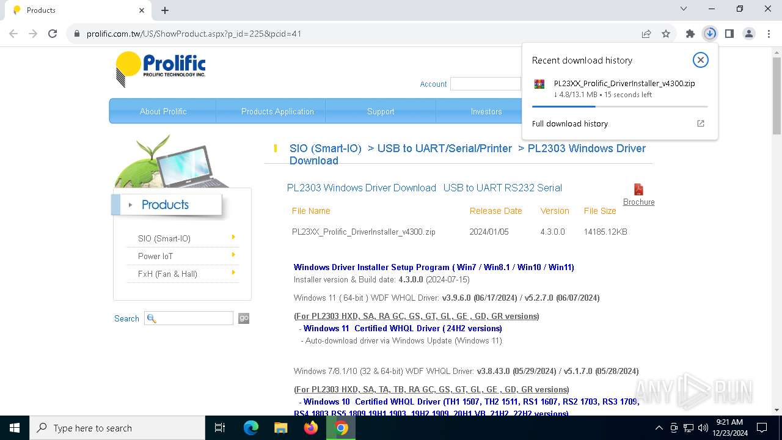Click the downloading zip filename in popup
The width and height of the screenshot is (782, 440).
tap(624, 84)
